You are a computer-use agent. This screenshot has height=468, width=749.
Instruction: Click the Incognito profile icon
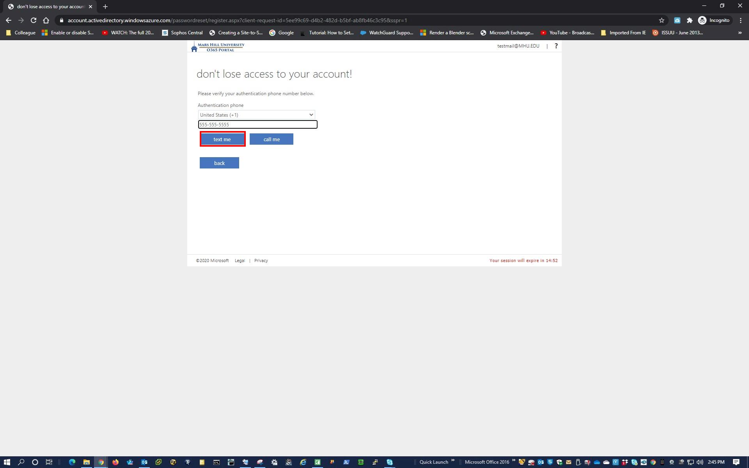[x=703, y=20]
